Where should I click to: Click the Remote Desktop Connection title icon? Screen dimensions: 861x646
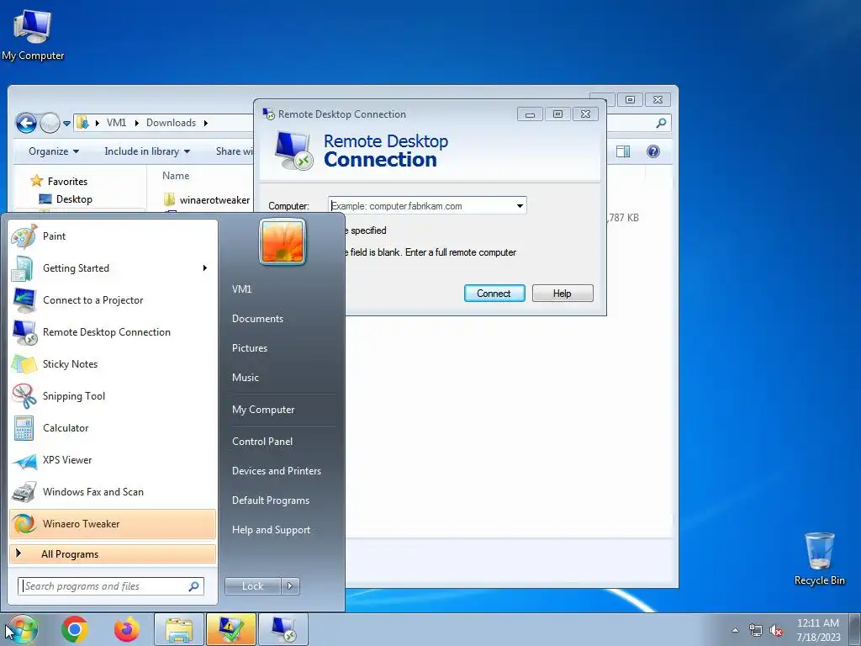268,114
